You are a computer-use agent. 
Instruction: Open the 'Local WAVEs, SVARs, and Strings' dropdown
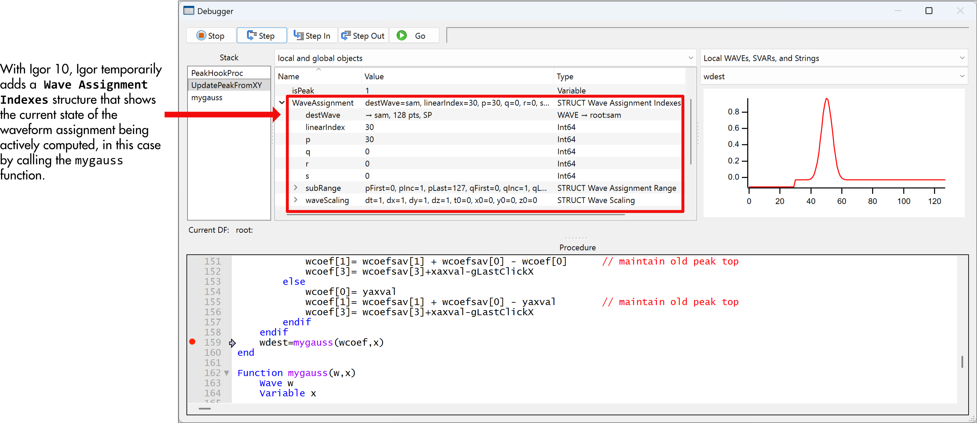[x=962, y=57]
